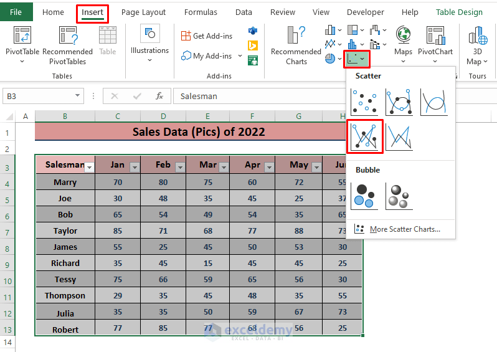Select the cell containing Thompson
497x352 pixels.
tap(65, 295)
